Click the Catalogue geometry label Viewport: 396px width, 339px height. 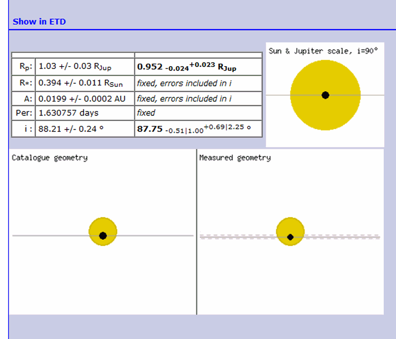coord(49,158)
